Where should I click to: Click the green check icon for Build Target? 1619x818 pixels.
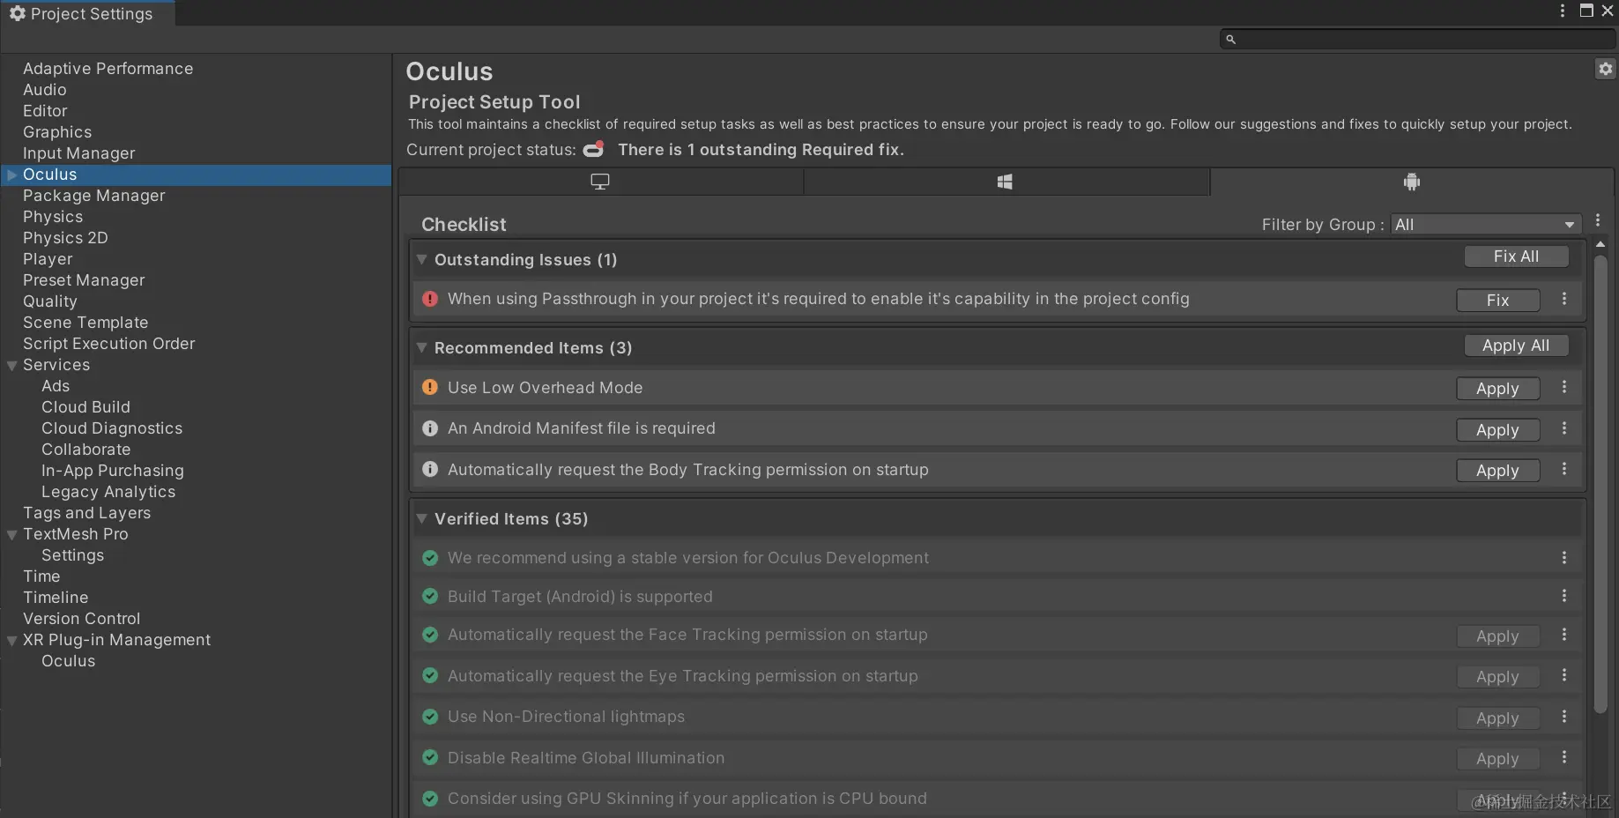[430, 596]
